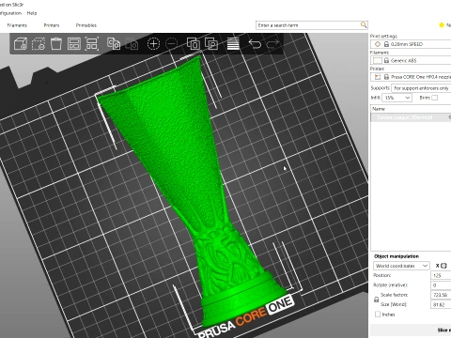
Task: Click the Delete selected dashed-cube icon
Action: pyautogui.click(x=39, y=44)
